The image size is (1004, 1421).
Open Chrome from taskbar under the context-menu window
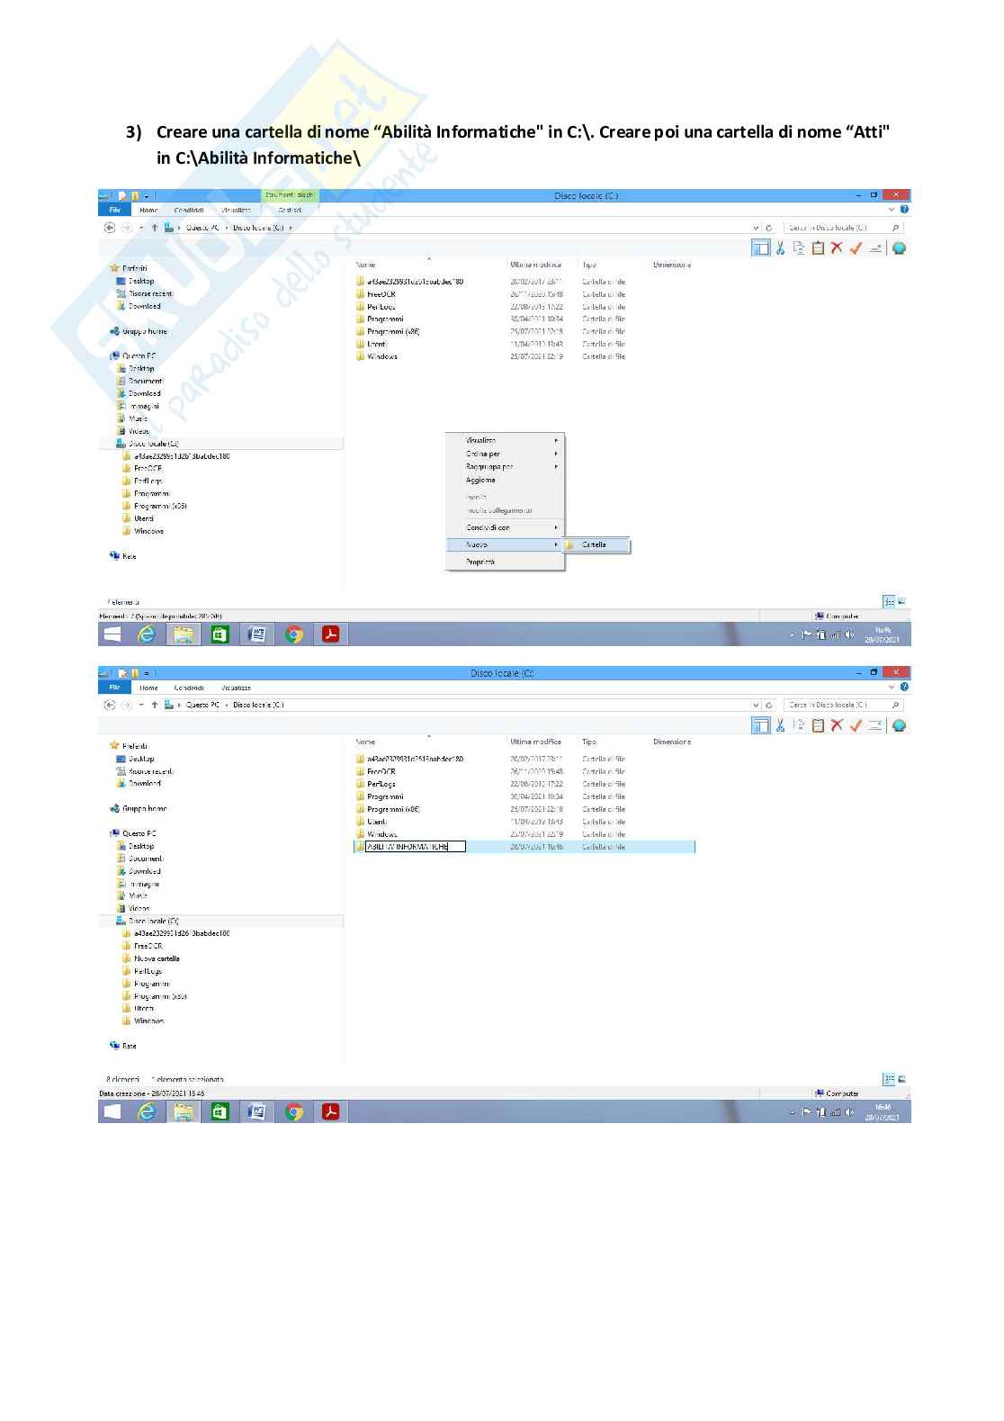click(293, 634)
